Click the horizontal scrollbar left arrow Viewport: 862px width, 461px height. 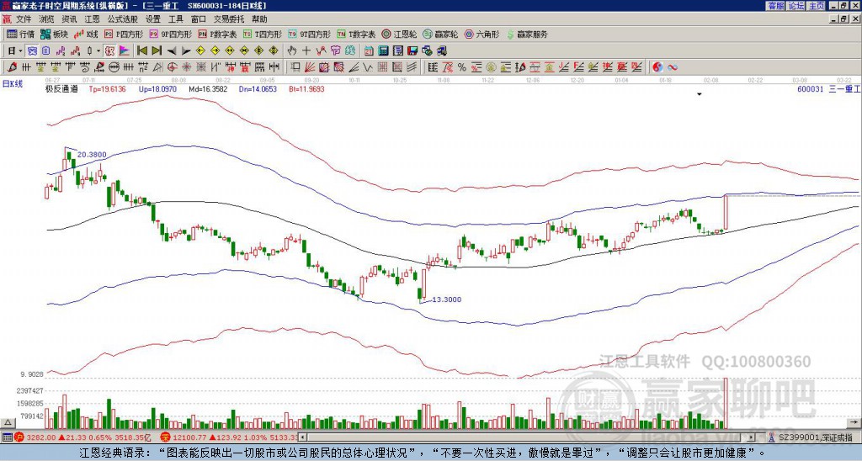[302, 437]
